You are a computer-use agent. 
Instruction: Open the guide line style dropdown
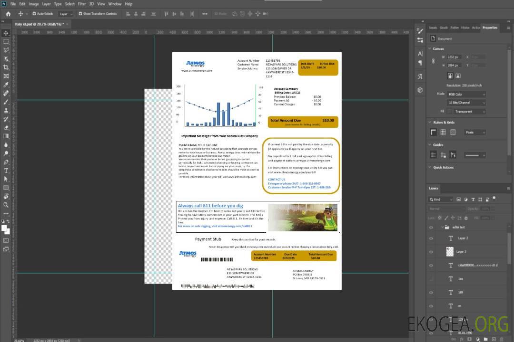[x=474, y=155]
